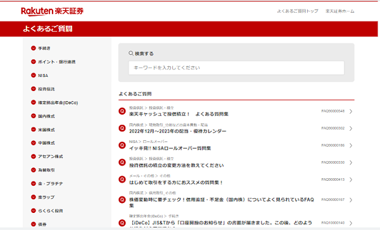Open the よくあるご質問トップ link

click(x=298, y=11)
